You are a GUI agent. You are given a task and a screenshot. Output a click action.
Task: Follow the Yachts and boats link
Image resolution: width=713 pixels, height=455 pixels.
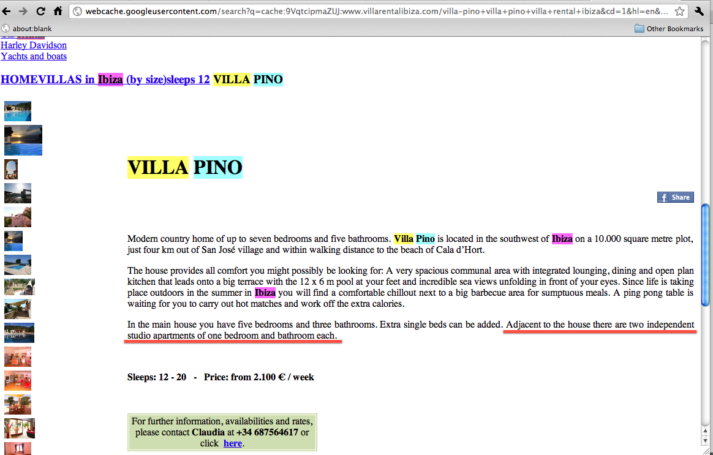click(x=34, y=56)
